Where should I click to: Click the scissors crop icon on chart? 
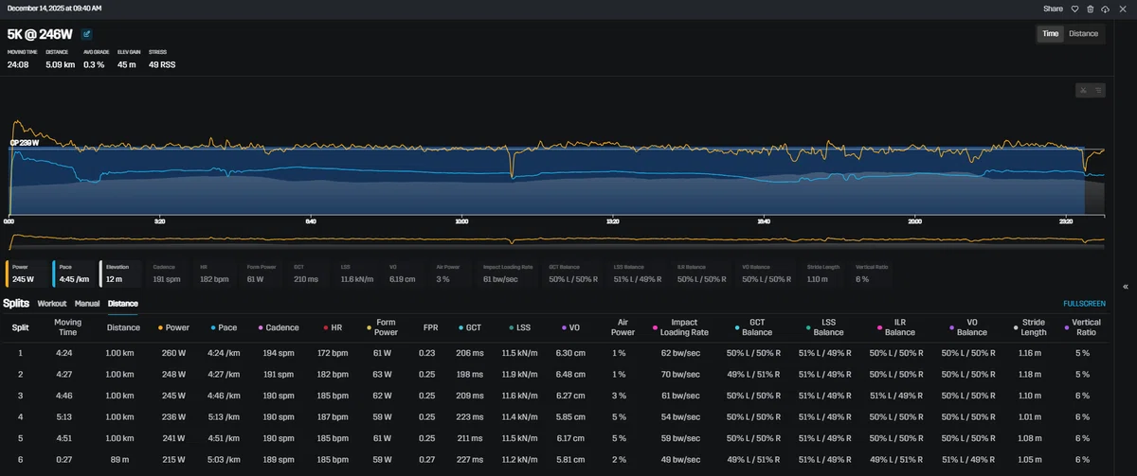(x=1084, y=91)
